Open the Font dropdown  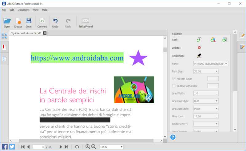pyautogui.click(x=211, y=64)
